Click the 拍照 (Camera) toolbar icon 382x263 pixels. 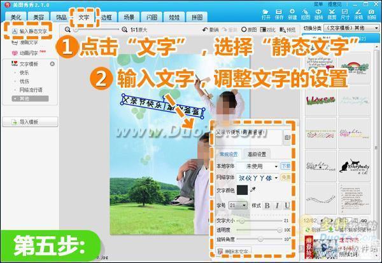point(372,15)
